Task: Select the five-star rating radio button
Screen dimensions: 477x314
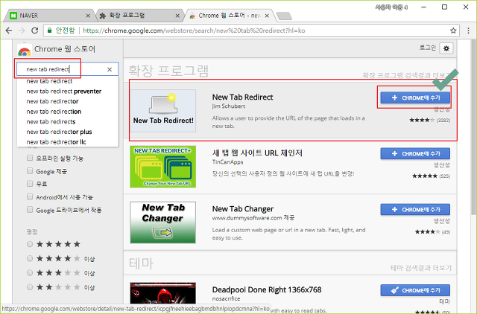Action: [30, 244]
